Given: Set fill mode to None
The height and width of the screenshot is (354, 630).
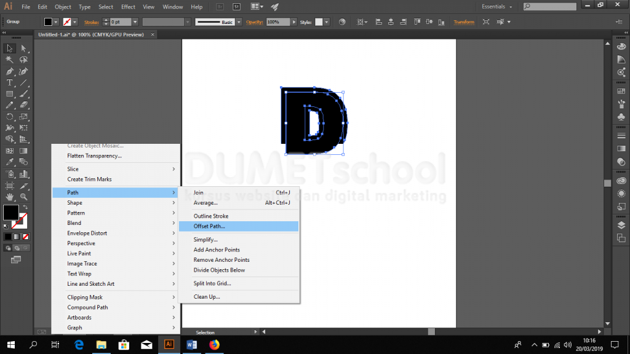Looking at the screenshot, I should click(x=26, y=237).
